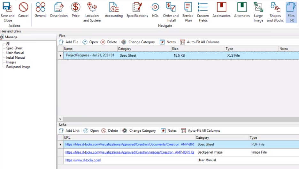This screenshot has height=169, width=299.
Task: Open the https://www.d-tools.com/ link
Action: pyautogui.click(x=83, y=160)
